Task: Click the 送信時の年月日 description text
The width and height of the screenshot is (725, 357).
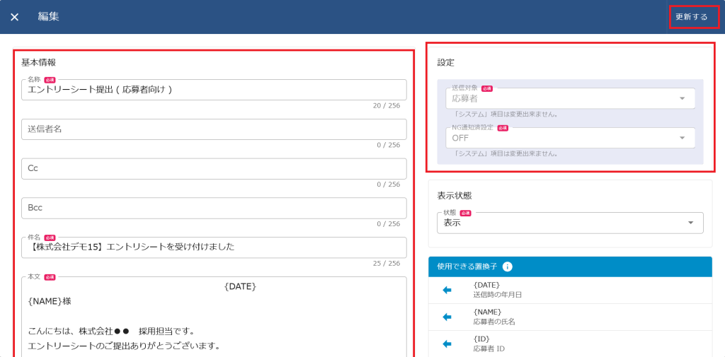Action: pyautogui.click(x=497, y=295)
